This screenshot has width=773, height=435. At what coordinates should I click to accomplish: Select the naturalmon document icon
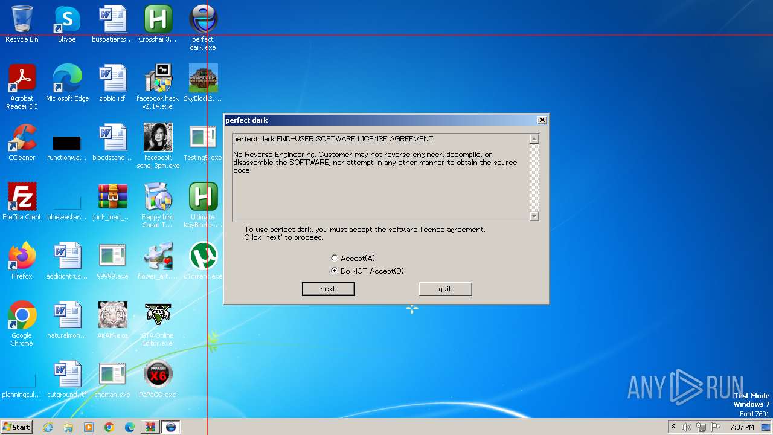pyautogui.click(x=67, y=320)
